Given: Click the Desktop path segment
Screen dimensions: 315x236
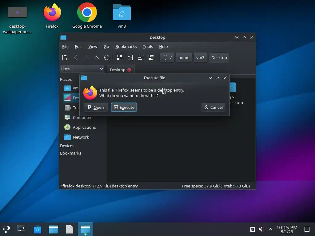Looking at the screenshot, I should 219,57.
